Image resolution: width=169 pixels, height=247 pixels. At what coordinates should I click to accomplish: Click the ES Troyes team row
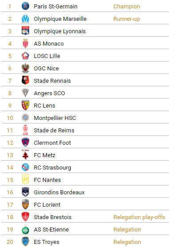pos(85,242)
